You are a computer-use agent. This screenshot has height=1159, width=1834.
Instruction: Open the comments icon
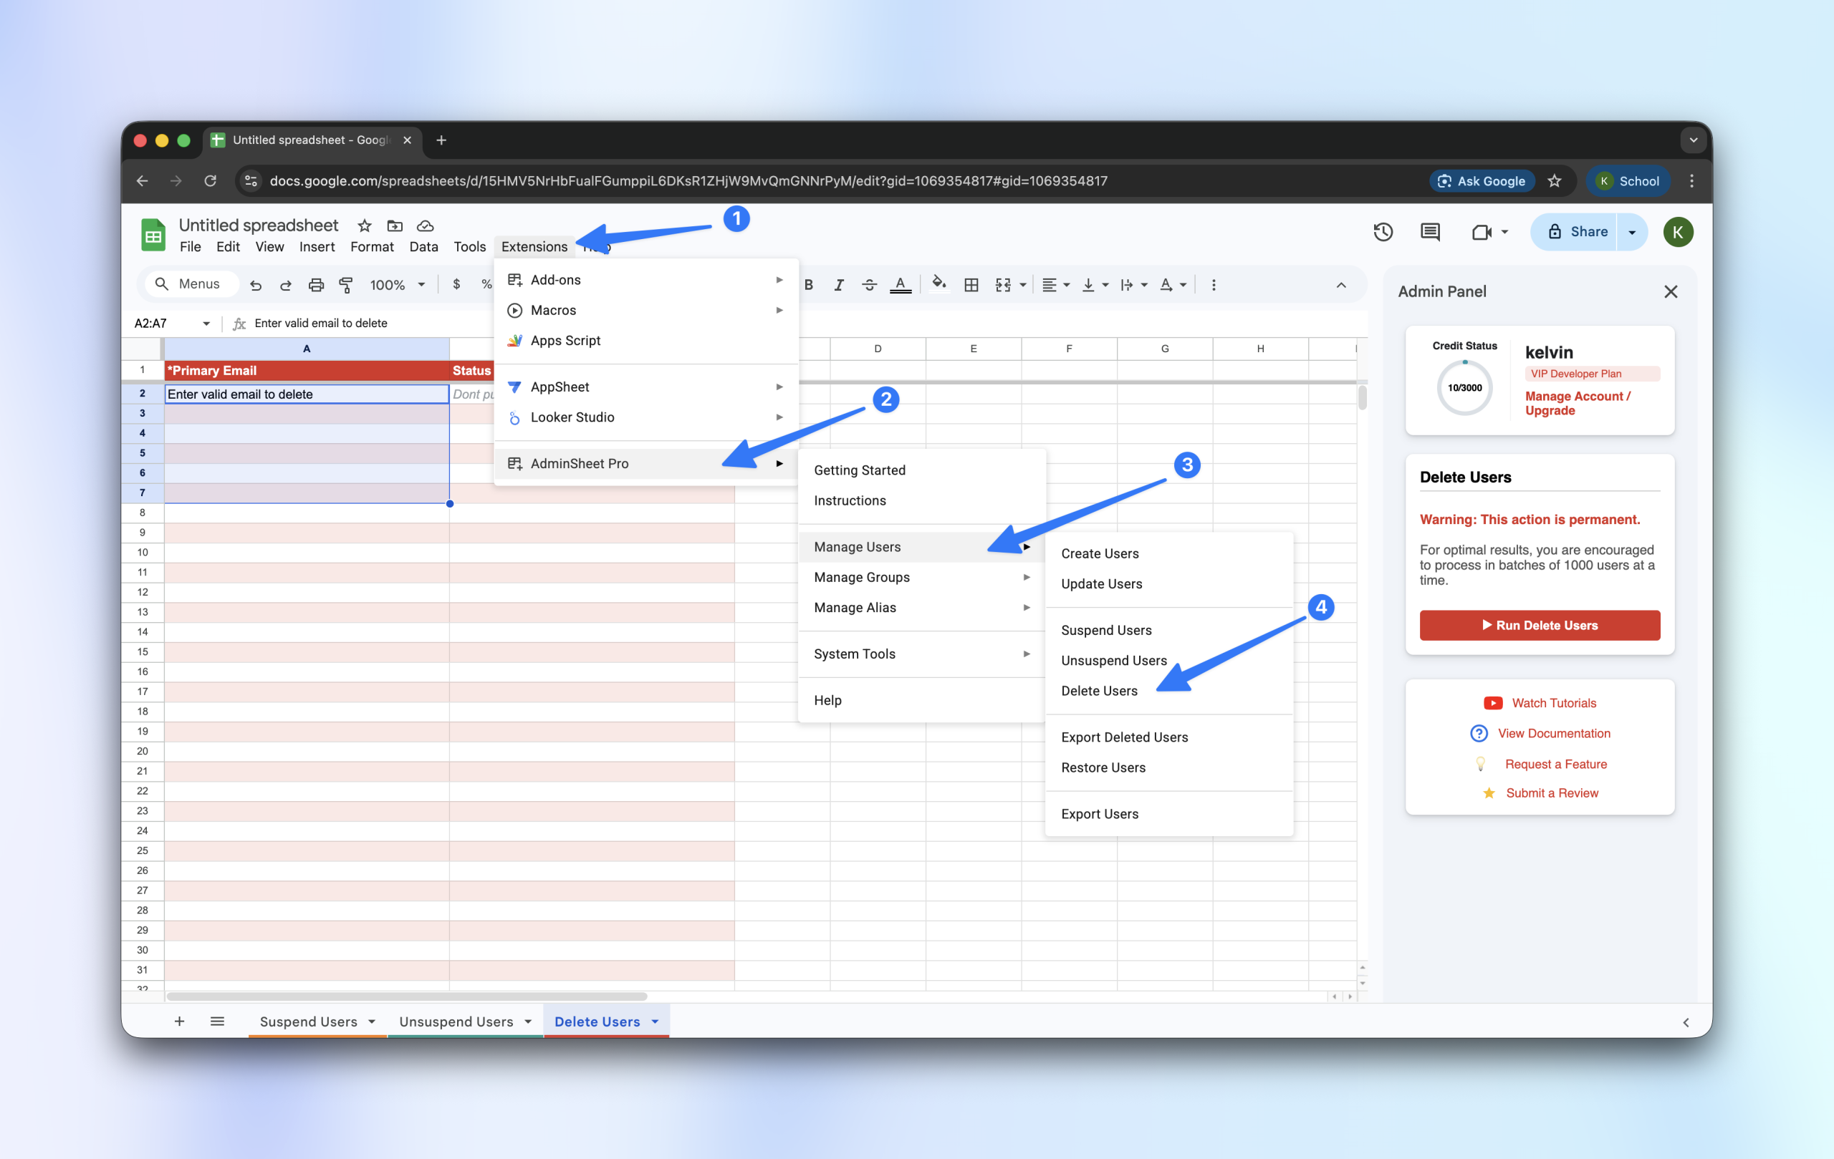tap(1429, 232)
